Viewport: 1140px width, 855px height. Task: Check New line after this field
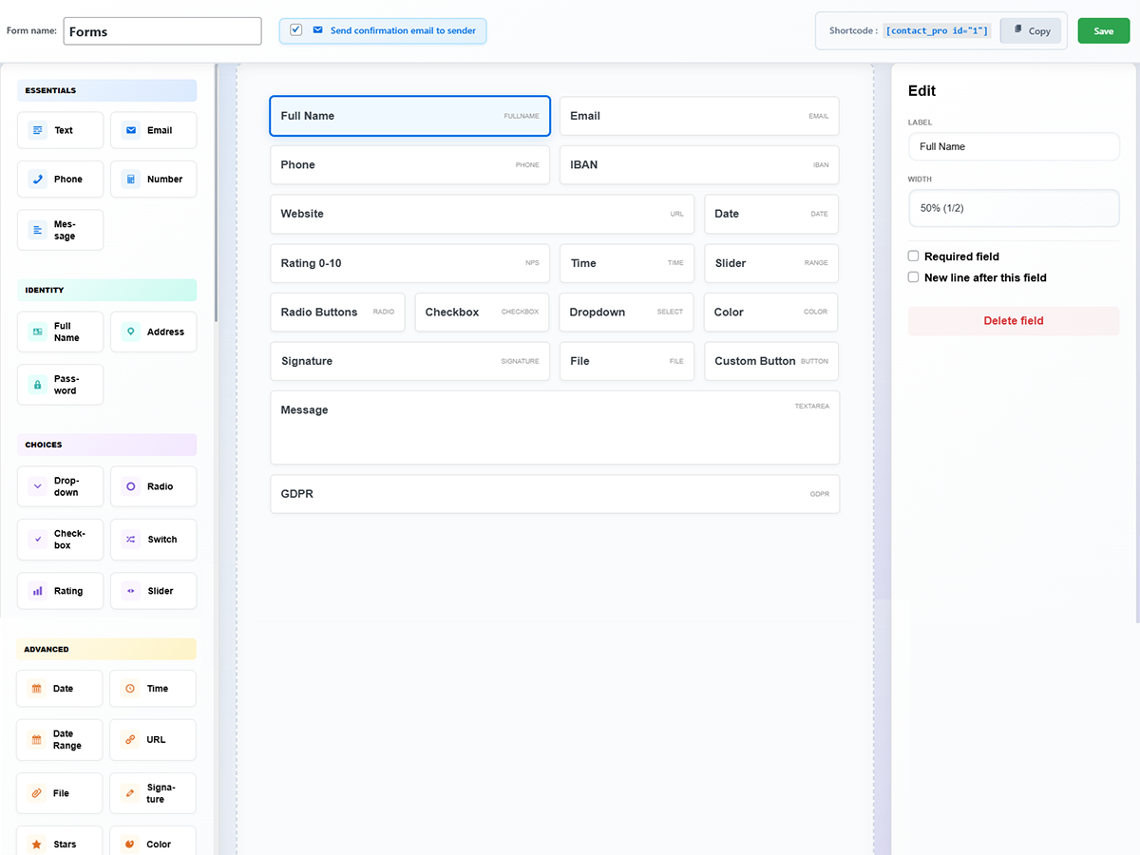pos(914,277)
